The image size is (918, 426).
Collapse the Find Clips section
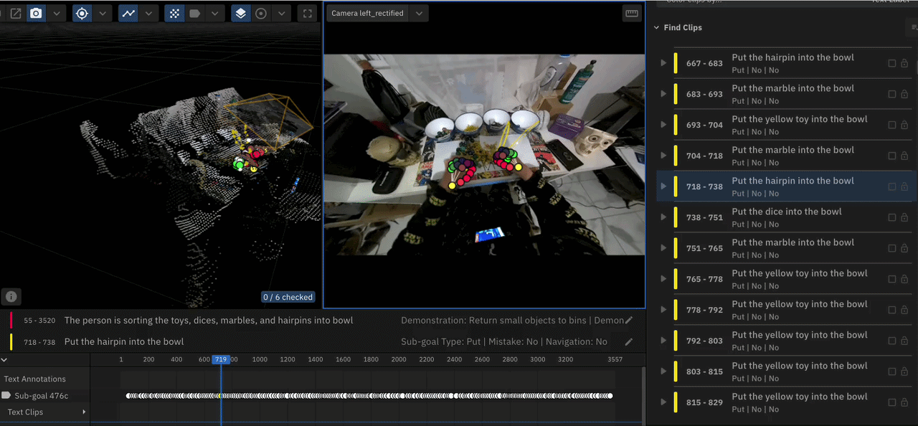(656, 28)
